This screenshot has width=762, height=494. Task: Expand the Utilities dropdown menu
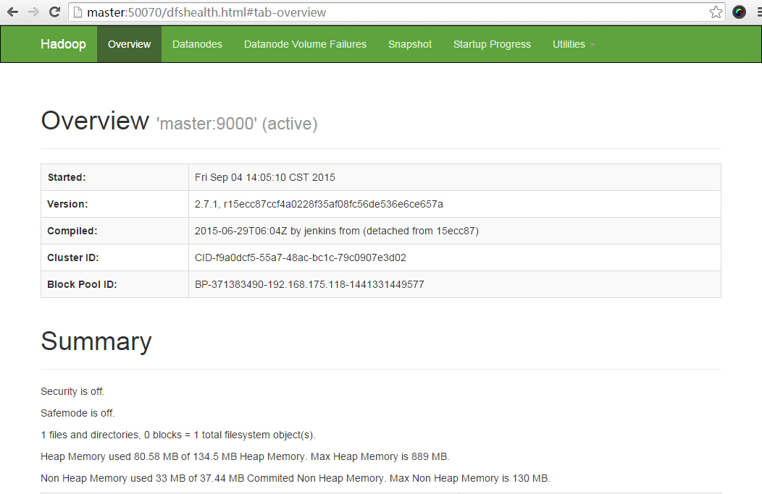click(x=574, y=44)
